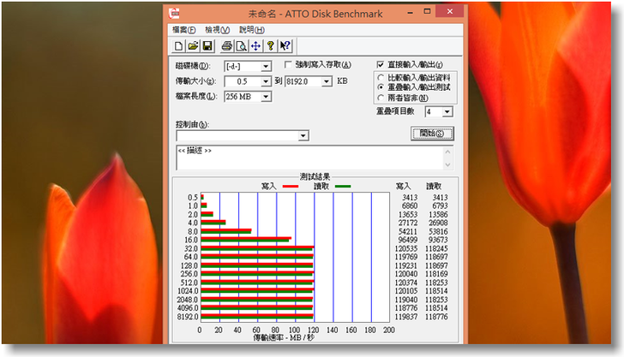Click the Print Preview toolbar icon
Viewport: 624px width, 357px height.
[x=241, y=46]
